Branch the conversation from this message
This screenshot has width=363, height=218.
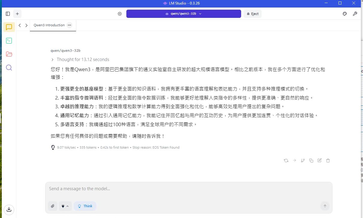303,161
